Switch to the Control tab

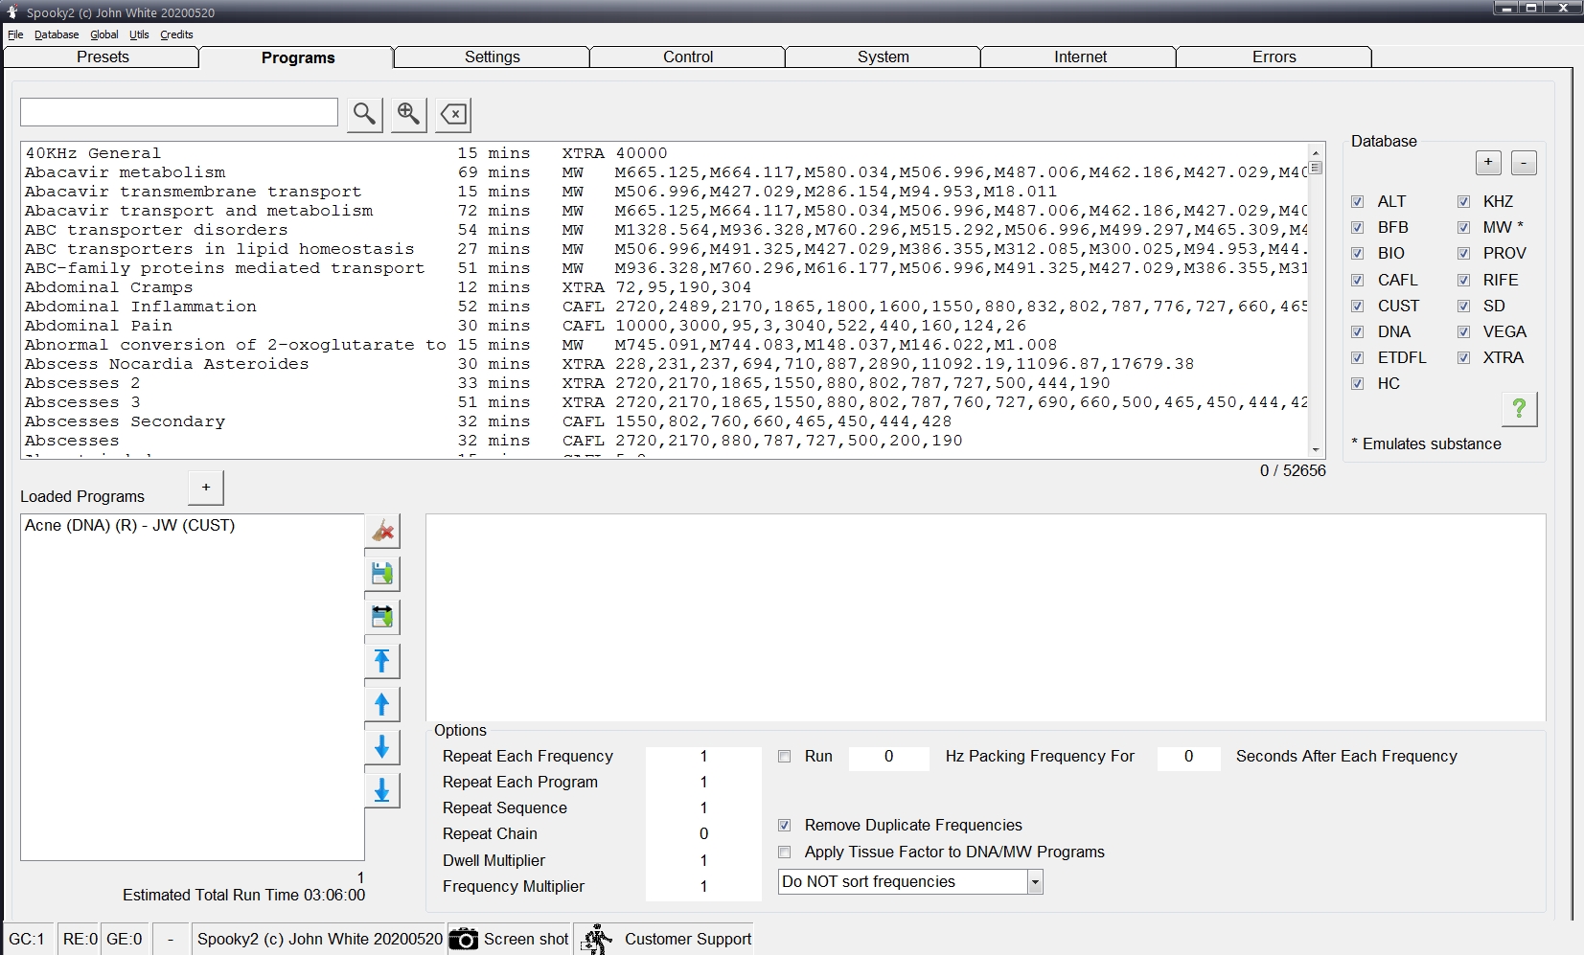[688, 57]
